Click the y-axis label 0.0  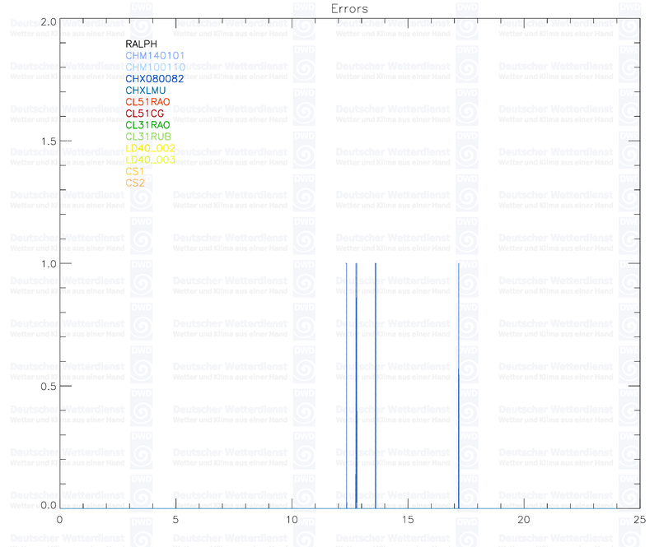click(49, 505)
